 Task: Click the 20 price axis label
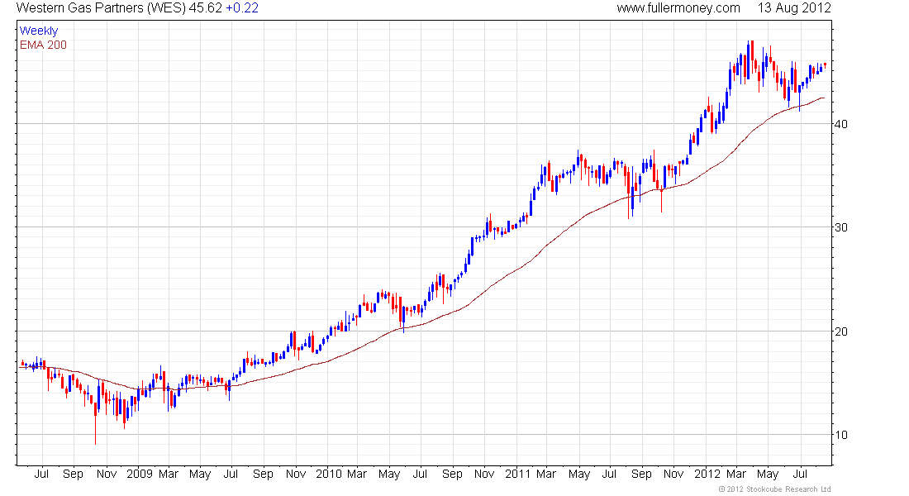[x=840, y=331]
